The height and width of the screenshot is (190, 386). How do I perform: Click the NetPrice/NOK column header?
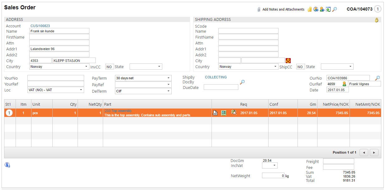(x=333, y=104)
